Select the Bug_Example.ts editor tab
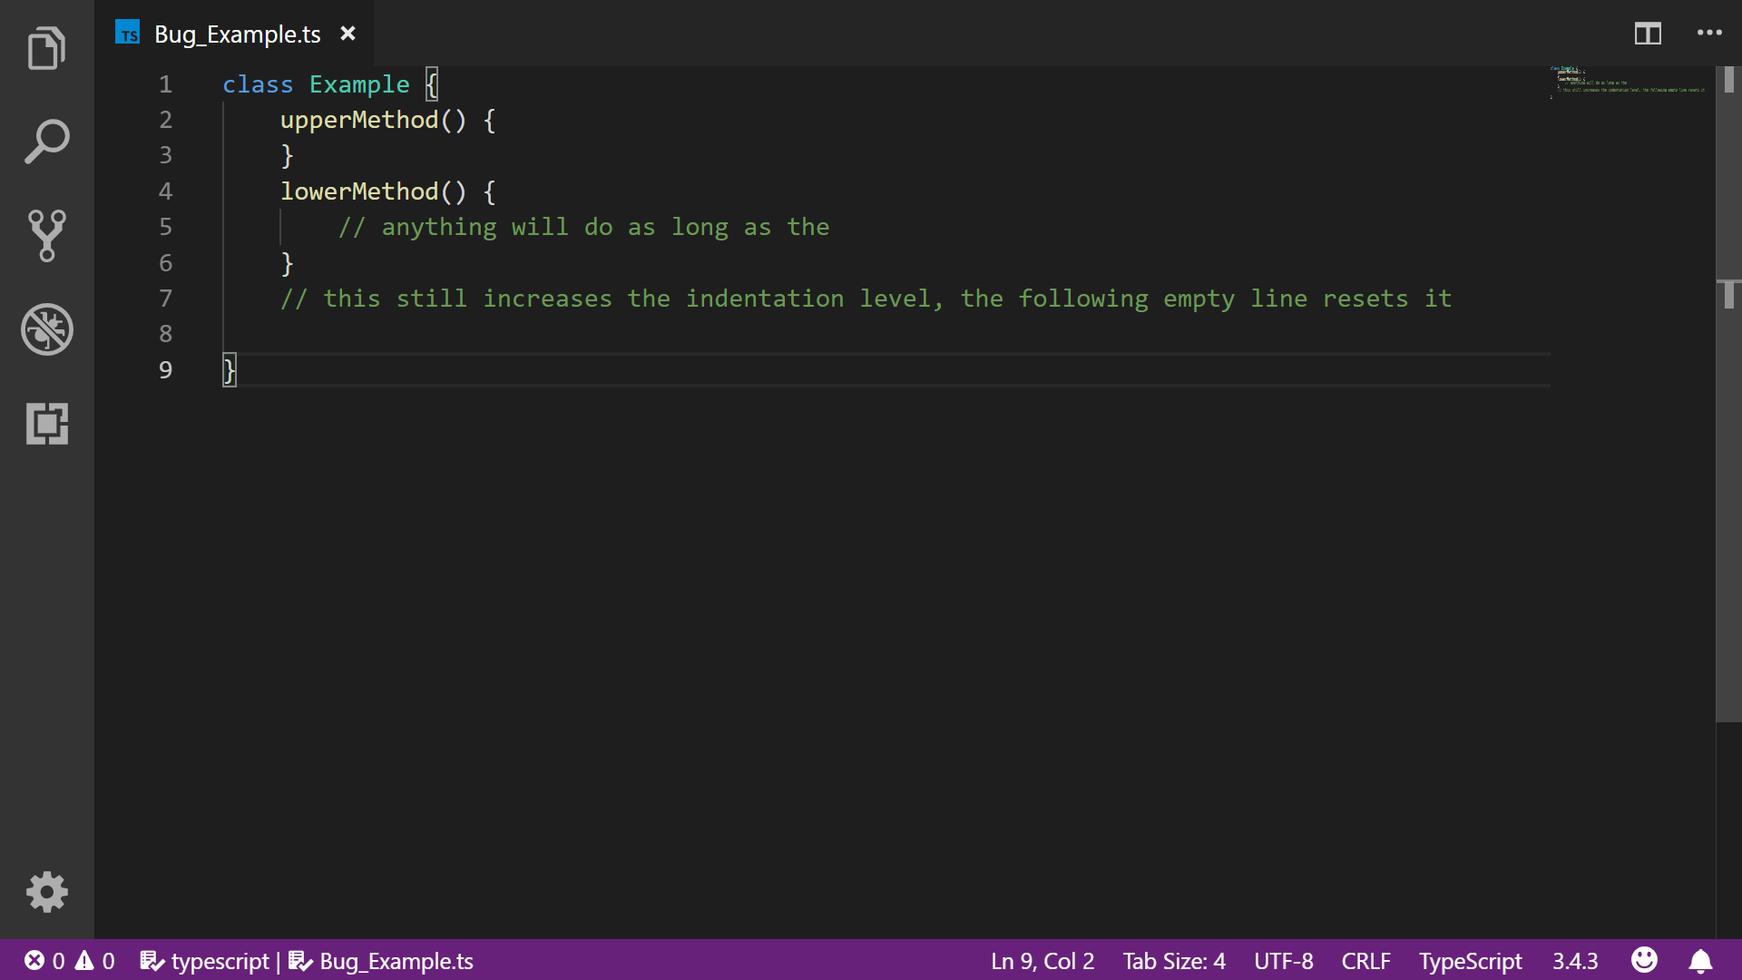 (x=236, y=34)
